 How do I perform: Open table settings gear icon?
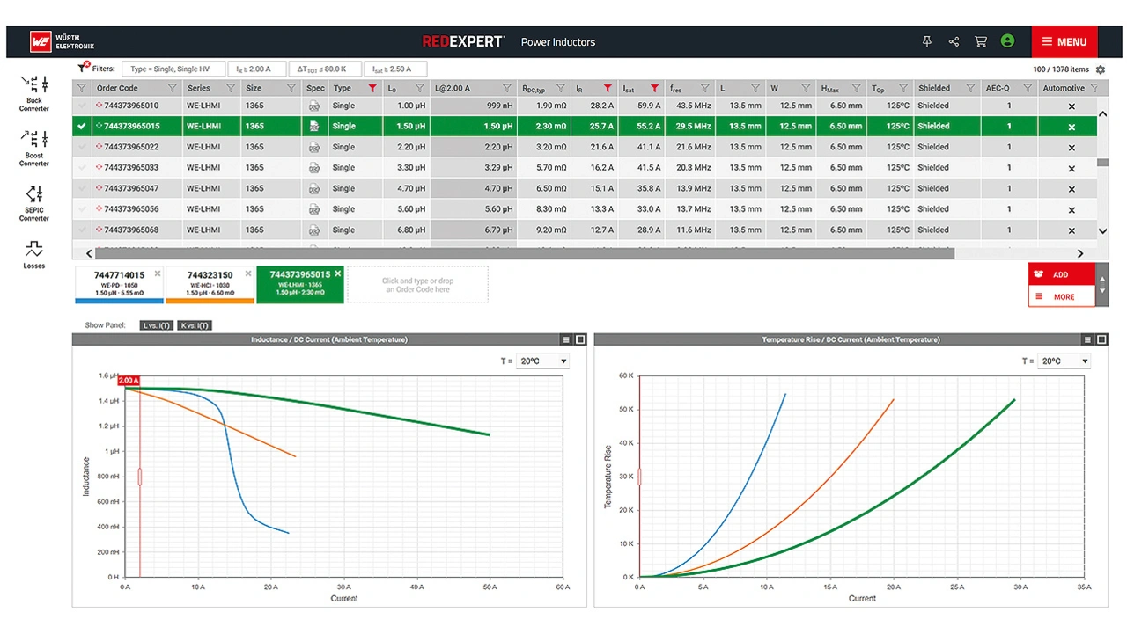click(x=1101, y=69)
